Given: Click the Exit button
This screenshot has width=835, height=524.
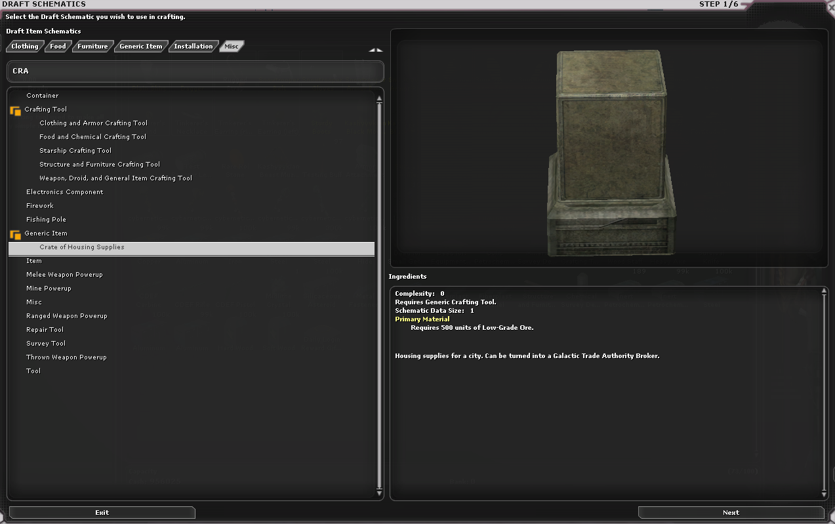Looking at the screenshot, I should coord(102,512).
